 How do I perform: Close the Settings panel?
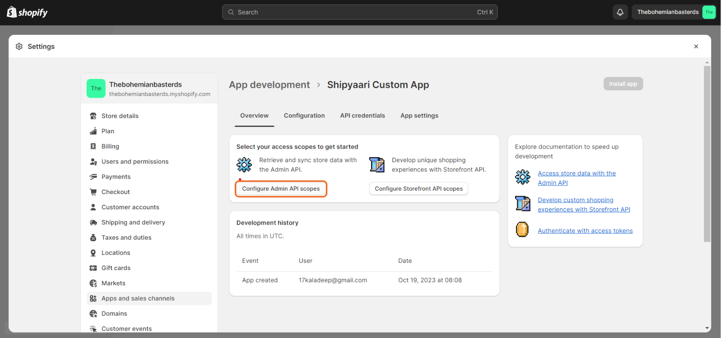[x=696, y=46]
